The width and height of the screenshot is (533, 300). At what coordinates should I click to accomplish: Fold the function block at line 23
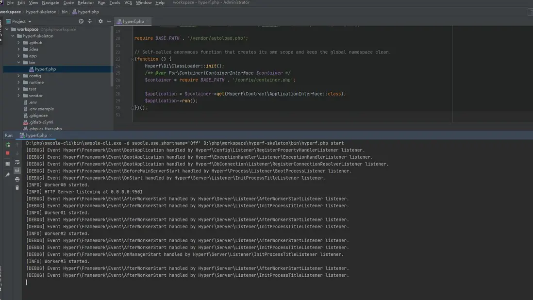click(132, 59)
